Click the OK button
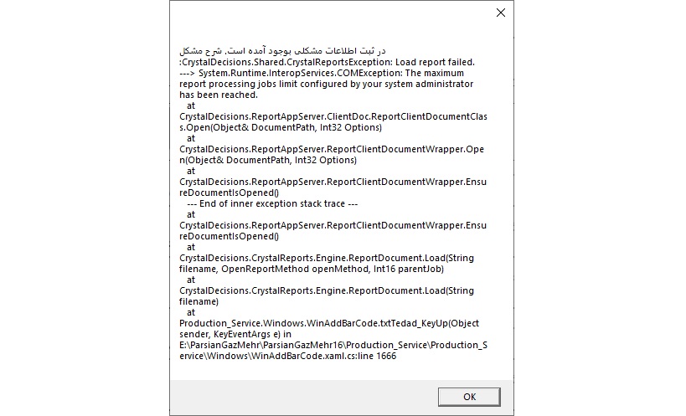The width and height of the screenshot is (686, 416). coord(469,397)
